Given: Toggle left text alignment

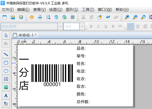Looking at the screenshot, I should (131, 26).
